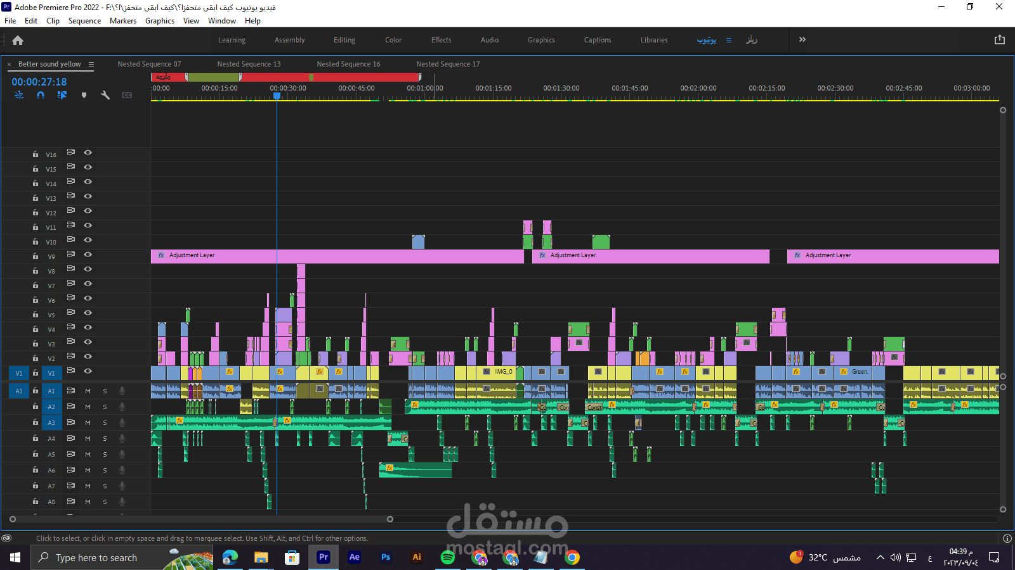The width and height of the screenshot is (1015, 570).
Task: Lock the A3 audio track
Action: (36, 422)
